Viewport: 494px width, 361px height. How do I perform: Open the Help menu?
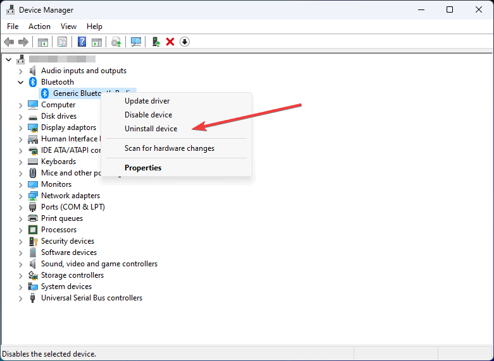pos(94,27)
